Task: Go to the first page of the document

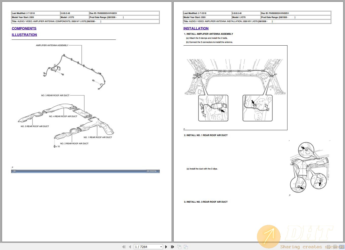Action: 124,247
